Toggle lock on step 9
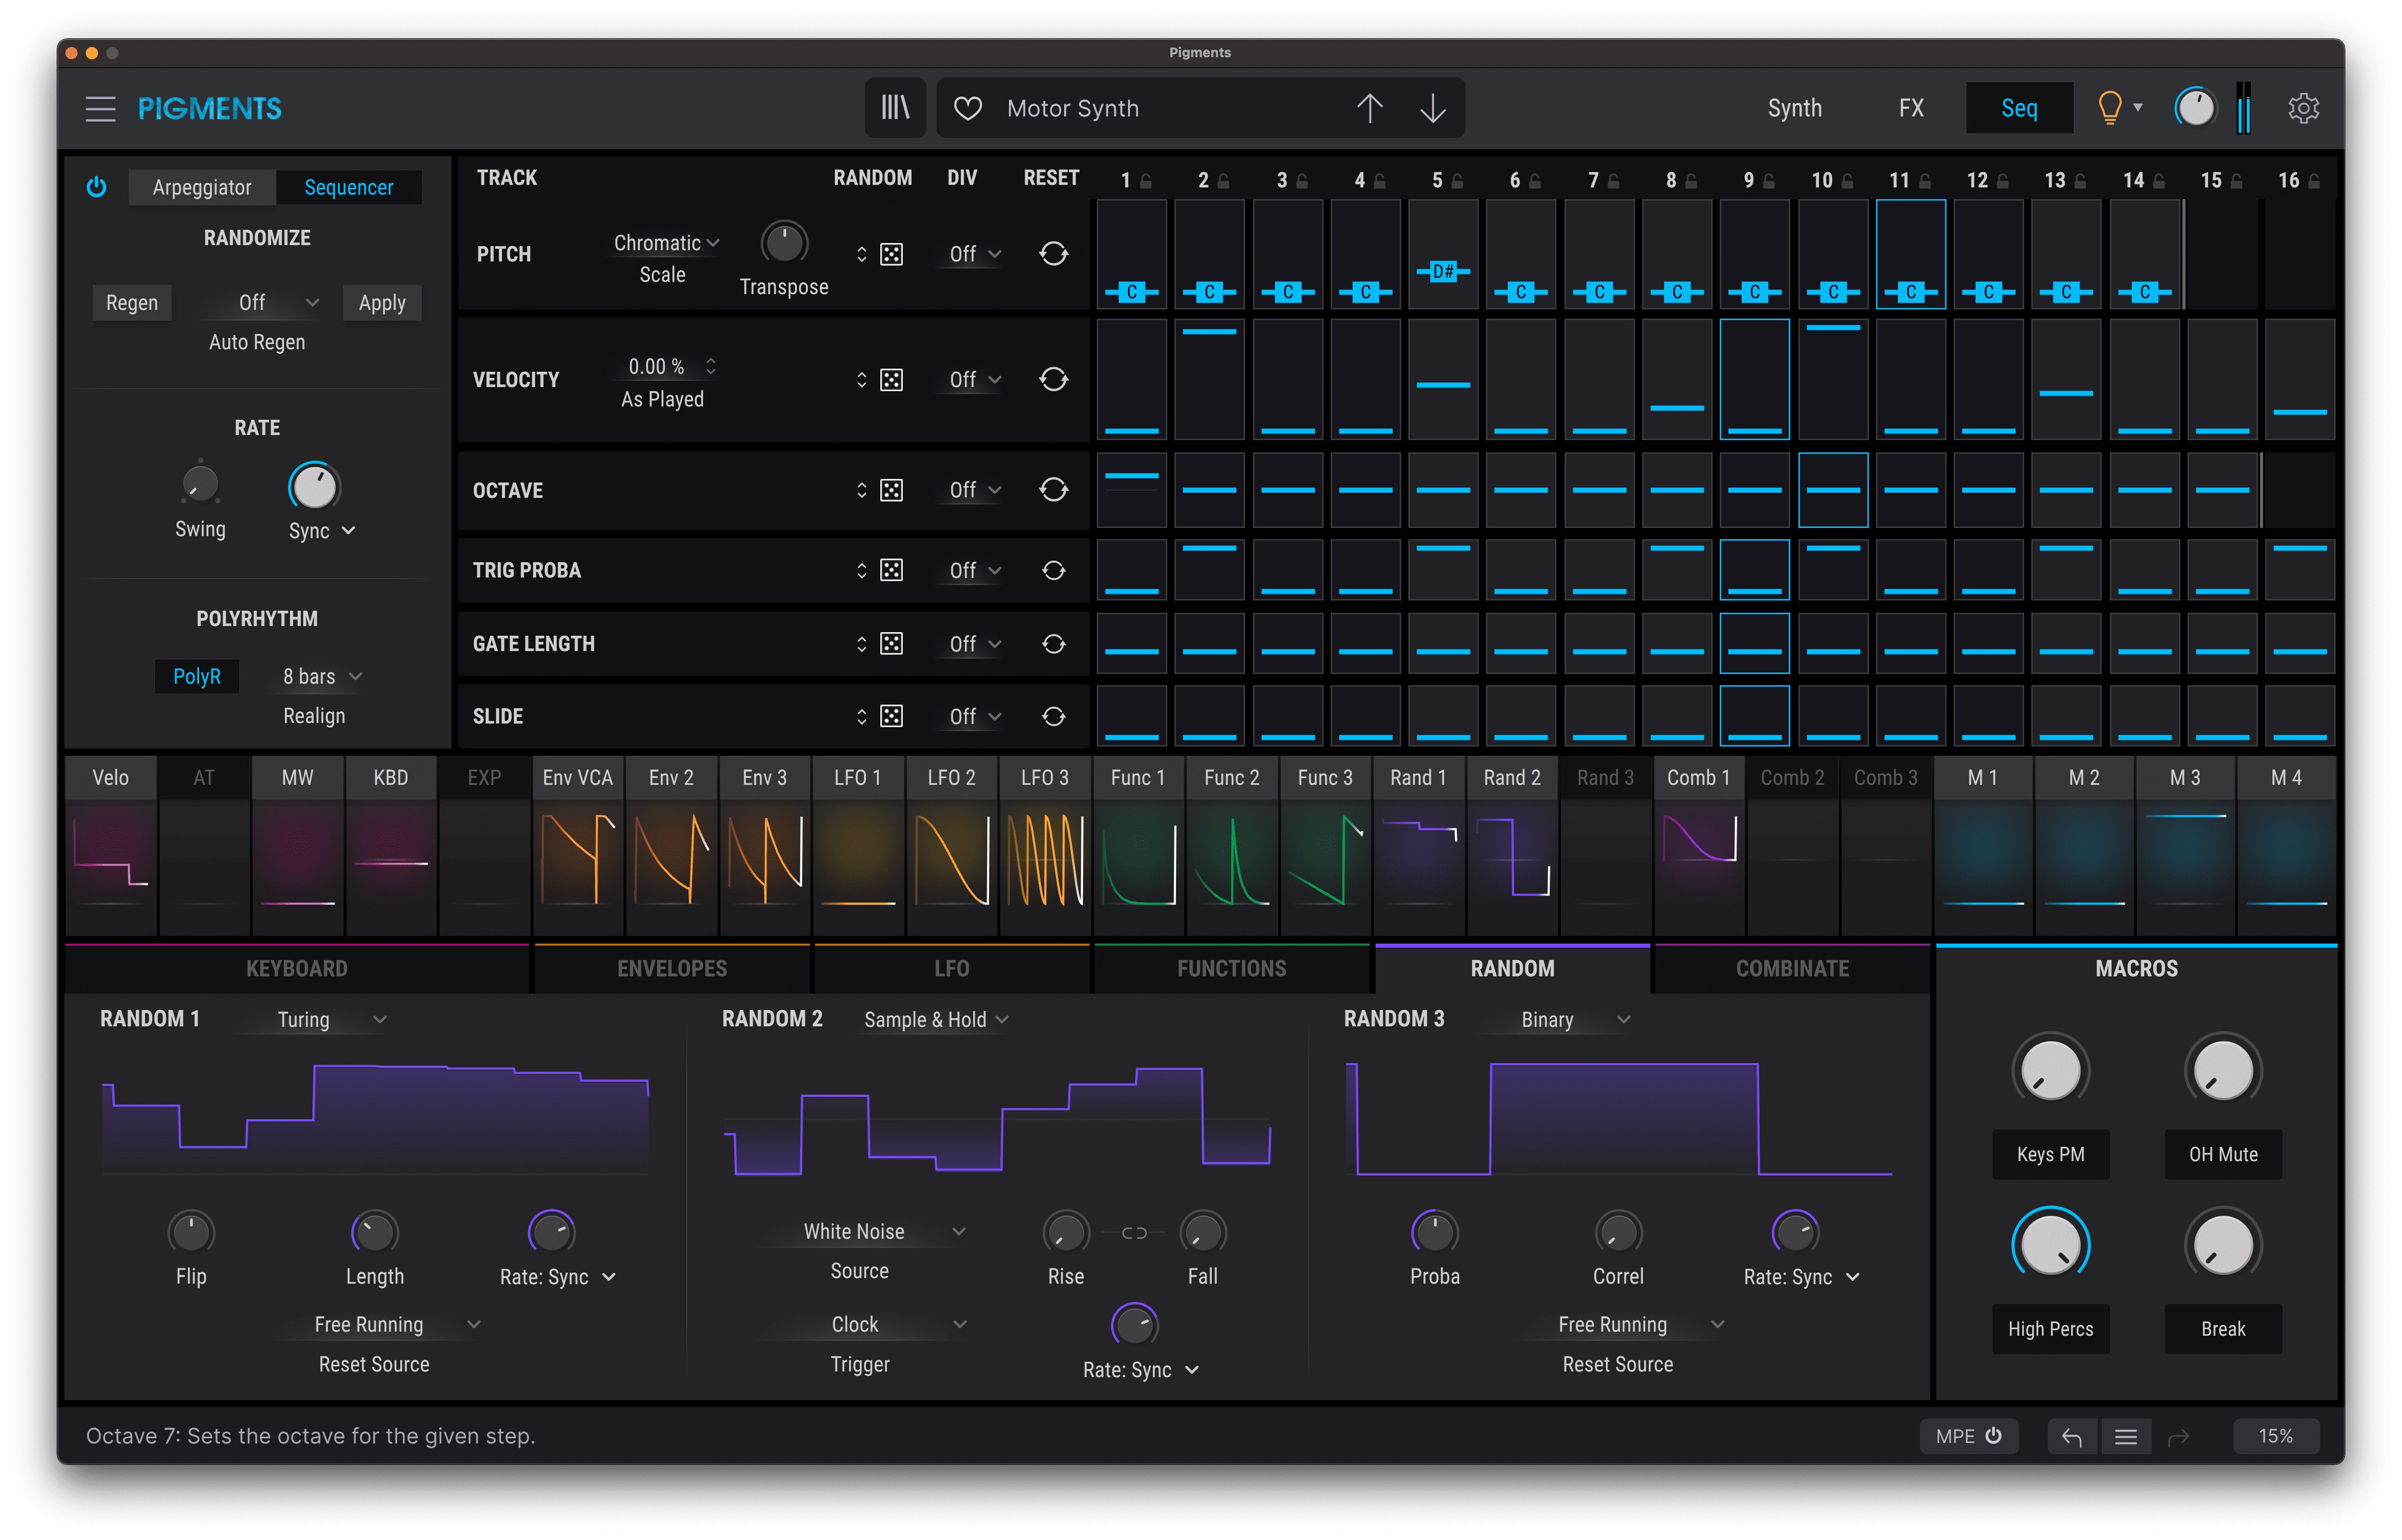The width and height of the screenshot is (2402, 1540). 1769,181
